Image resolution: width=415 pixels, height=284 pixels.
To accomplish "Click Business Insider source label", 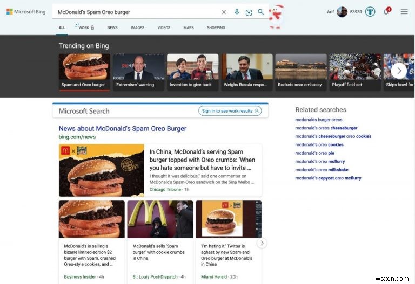I will point(80,277).
